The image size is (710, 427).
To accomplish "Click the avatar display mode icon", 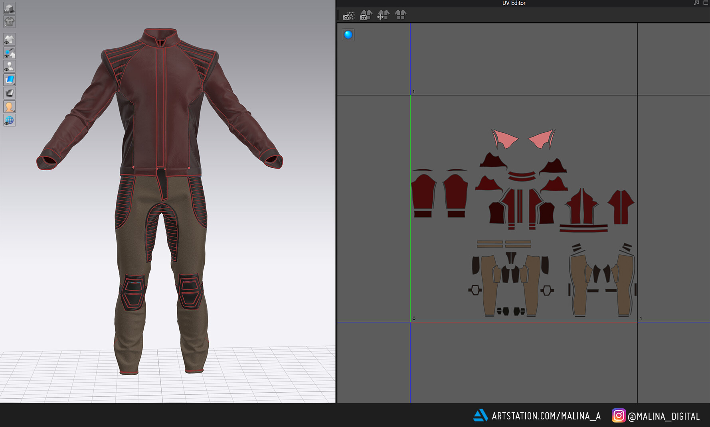I will click(10, 106).
